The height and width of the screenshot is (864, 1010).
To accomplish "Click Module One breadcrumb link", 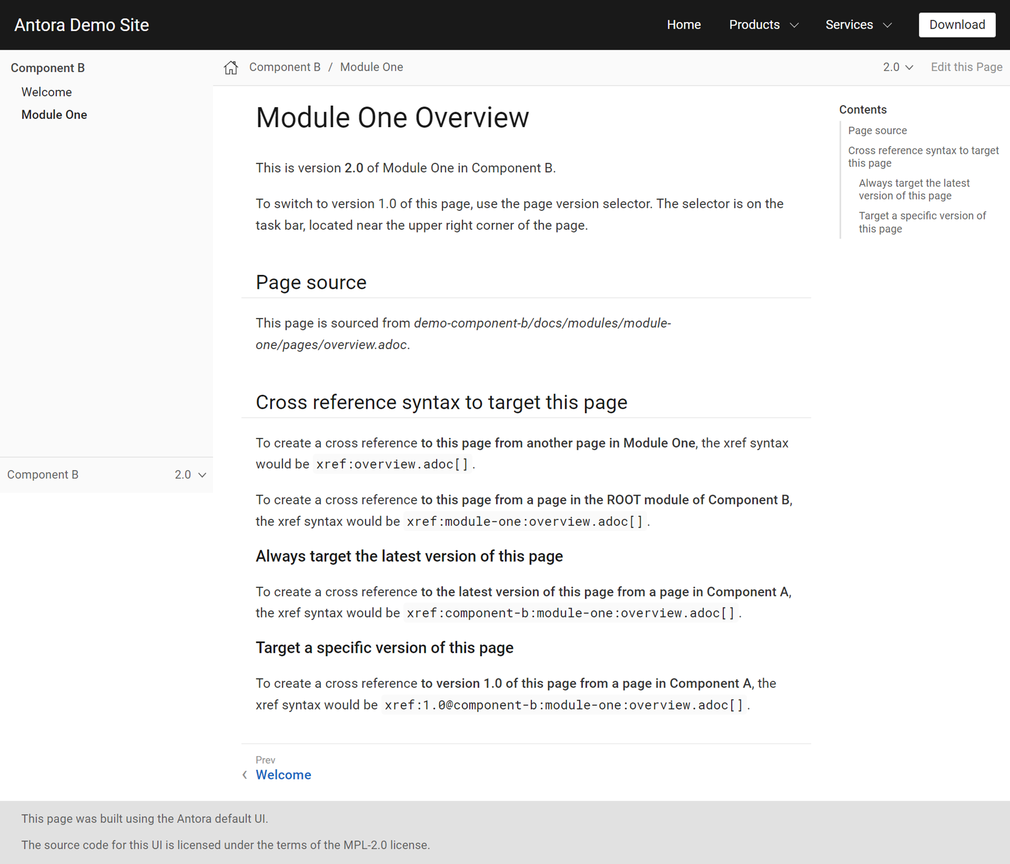I will (371, 67).
